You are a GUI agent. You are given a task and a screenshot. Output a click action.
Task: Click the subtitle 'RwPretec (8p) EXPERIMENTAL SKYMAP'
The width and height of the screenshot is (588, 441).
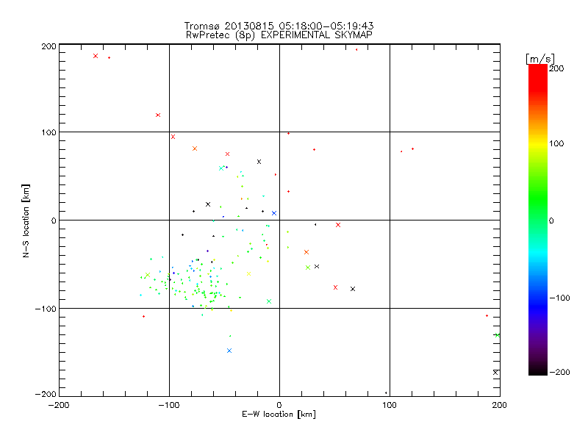279,35
